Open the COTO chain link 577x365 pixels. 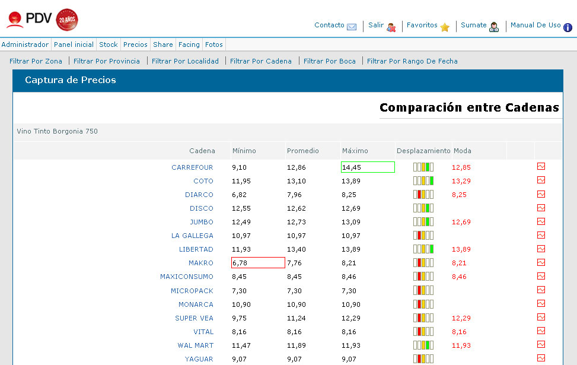click(203, 181)
